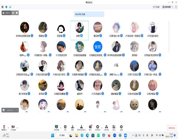Click the invite participants icon

point(73,128)
